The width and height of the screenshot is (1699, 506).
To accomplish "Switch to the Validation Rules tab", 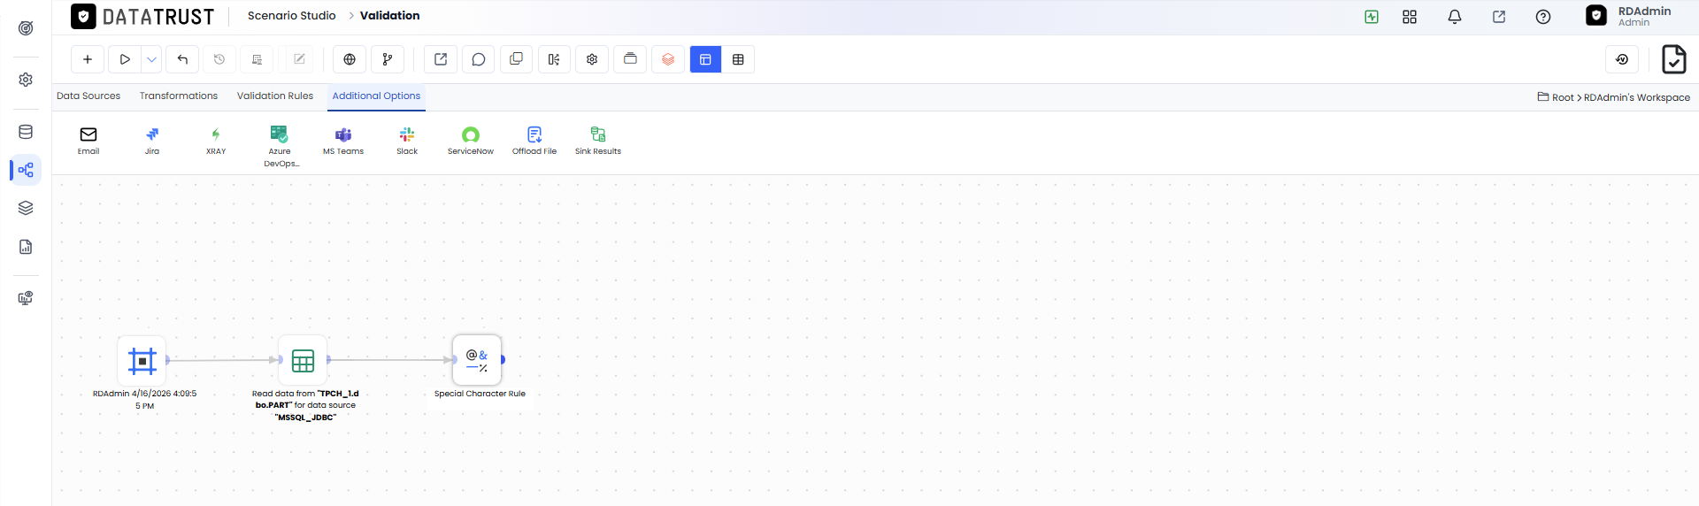I will coord(275,96).
